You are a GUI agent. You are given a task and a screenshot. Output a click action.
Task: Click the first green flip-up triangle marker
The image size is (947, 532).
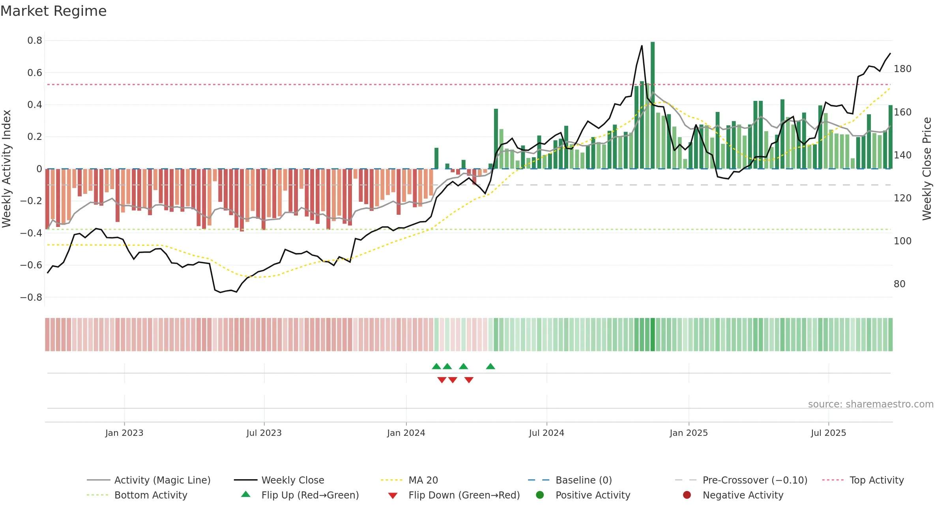coord(436,366)
